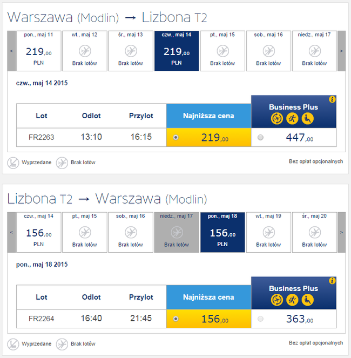351x358 pixels.
Task: Click flight number FR2263
Action: (x=42, y=137)
